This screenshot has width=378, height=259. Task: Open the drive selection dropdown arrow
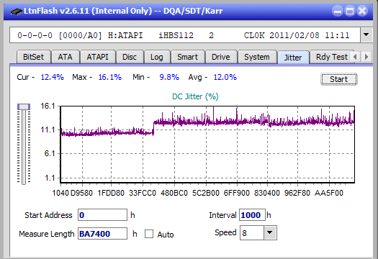pos(366,35)
